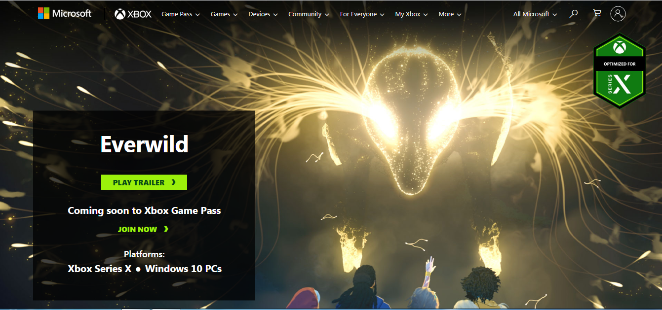Open the Community menu

coord(309,14)
